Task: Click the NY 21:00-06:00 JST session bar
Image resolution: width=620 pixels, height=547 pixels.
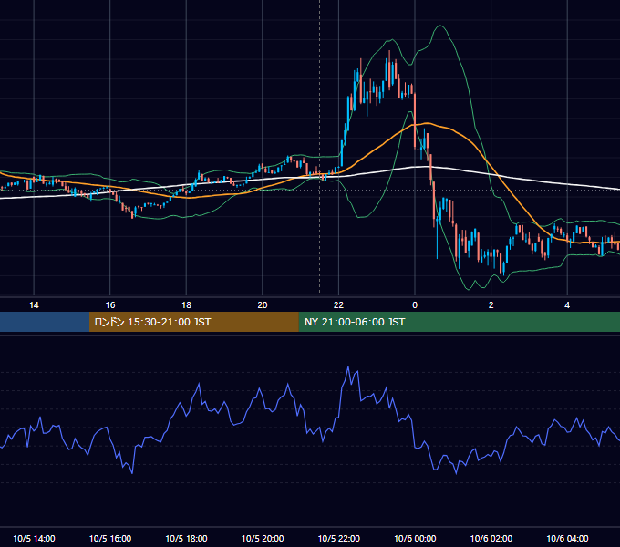Action: 459,322
